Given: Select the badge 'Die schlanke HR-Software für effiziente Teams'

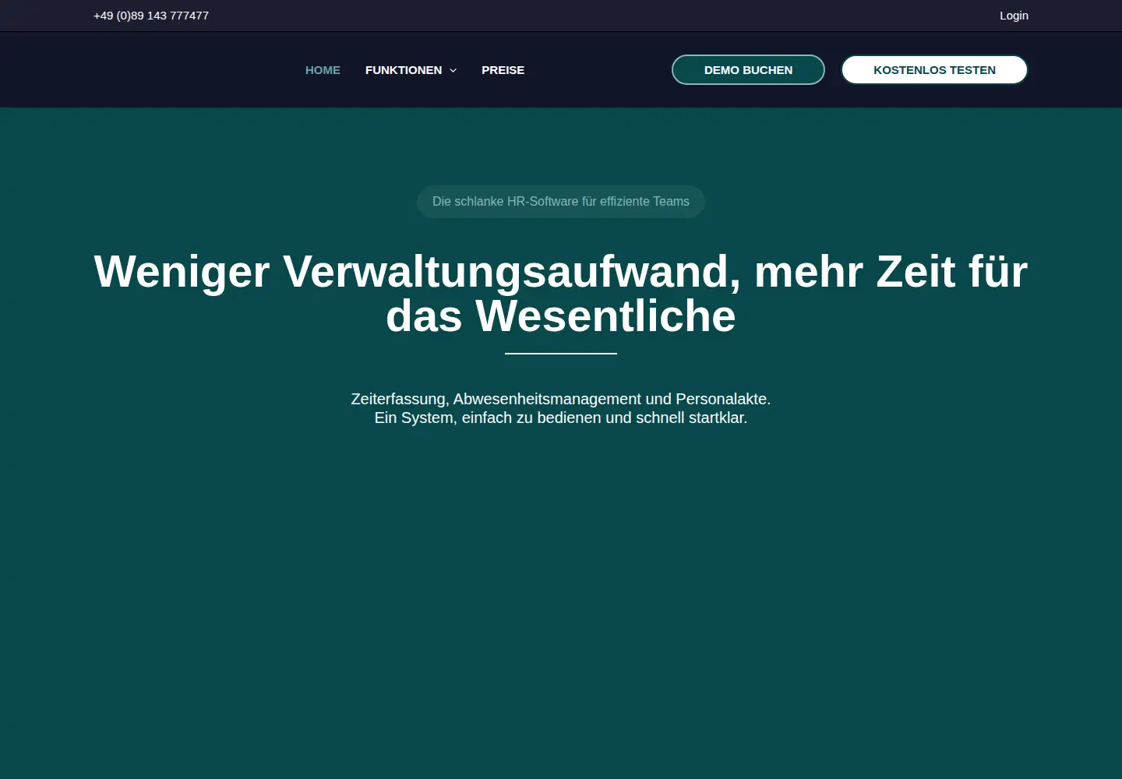Looking at the screenshot, I should click(561, 202).
